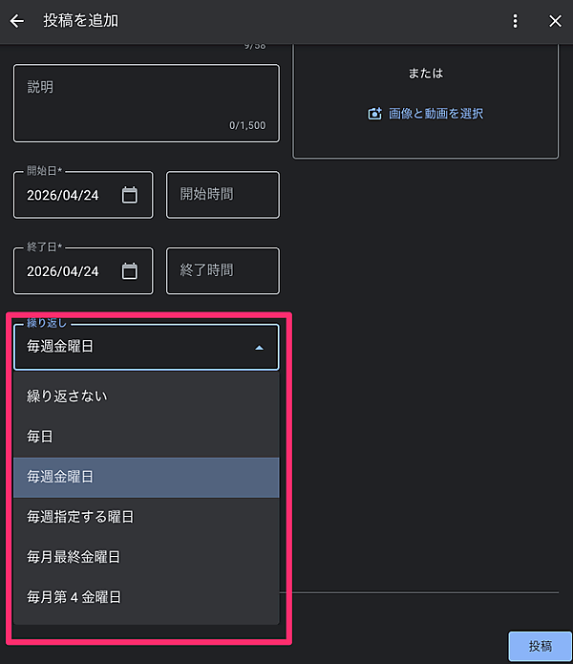Open the three-dot more options menu
This screenshot has height=664, width=573.
coord(516,21)
